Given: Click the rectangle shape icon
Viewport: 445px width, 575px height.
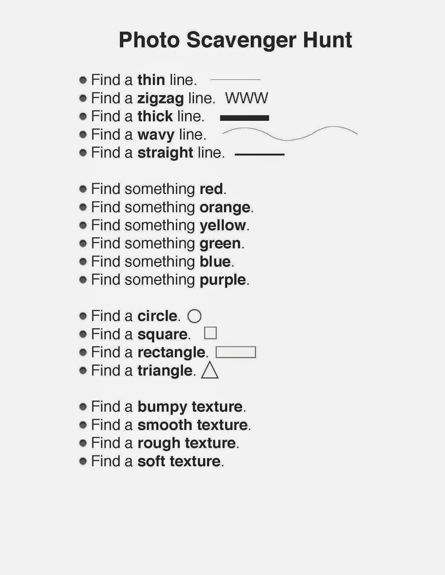Looking at the screenshot, I should coord(236,352).
